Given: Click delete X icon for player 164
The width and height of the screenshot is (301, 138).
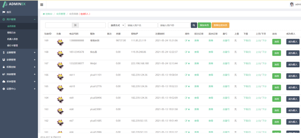Looking at the screenshot, I should pyautogui.click(x=189, y=98).
